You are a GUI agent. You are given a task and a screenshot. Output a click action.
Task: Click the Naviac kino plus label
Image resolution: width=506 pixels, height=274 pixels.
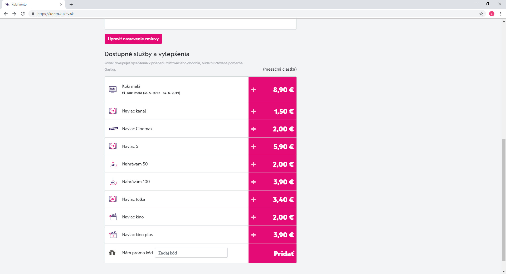[x=138, y=234]
